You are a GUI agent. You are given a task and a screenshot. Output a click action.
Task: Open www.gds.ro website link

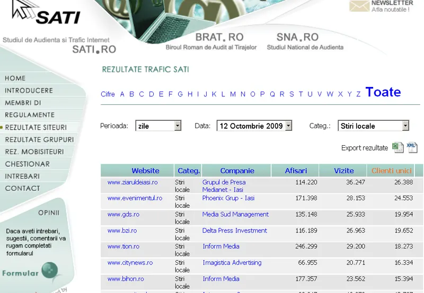pyautogui.click(x=123, y=215)
